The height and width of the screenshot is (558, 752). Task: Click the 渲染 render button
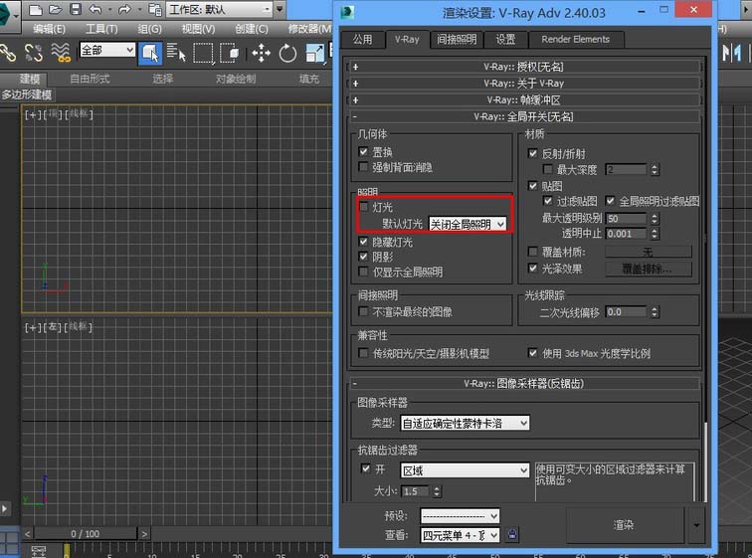(x=625, y=525)
